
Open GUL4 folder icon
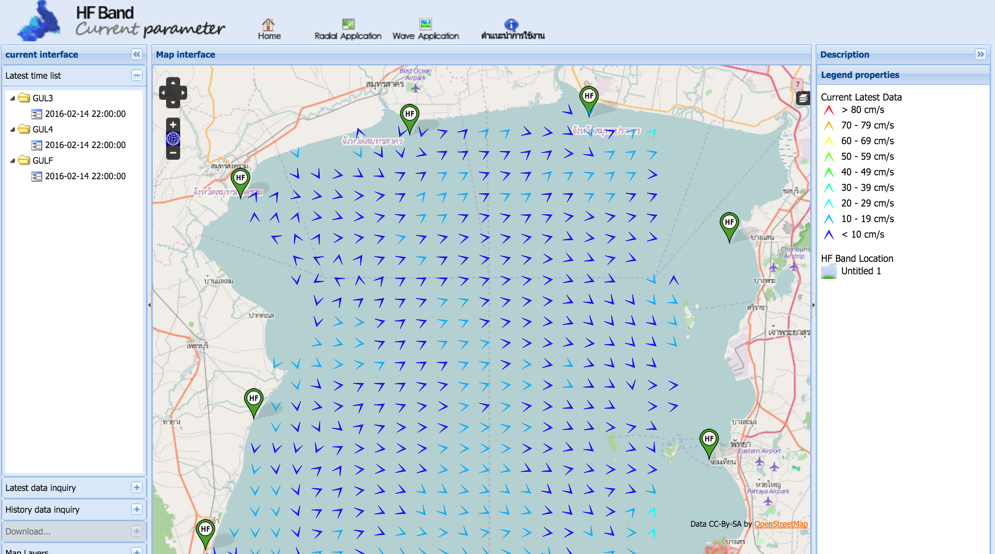click(x=24, y=129)
